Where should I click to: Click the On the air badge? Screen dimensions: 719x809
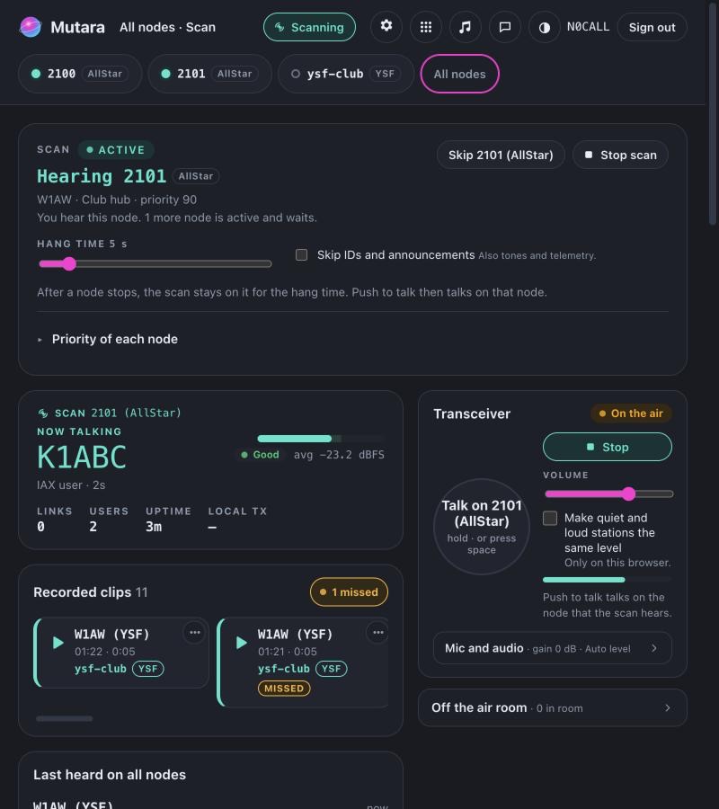click(631, 413)
